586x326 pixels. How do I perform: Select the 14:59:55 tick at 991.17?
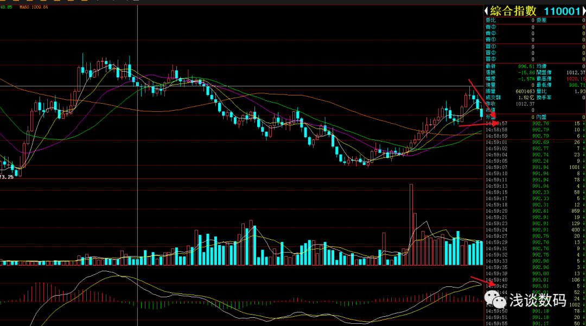(535, 323)
